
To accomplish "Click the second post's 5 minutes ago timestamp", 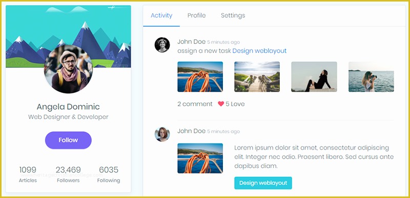I will coord(223,132).
